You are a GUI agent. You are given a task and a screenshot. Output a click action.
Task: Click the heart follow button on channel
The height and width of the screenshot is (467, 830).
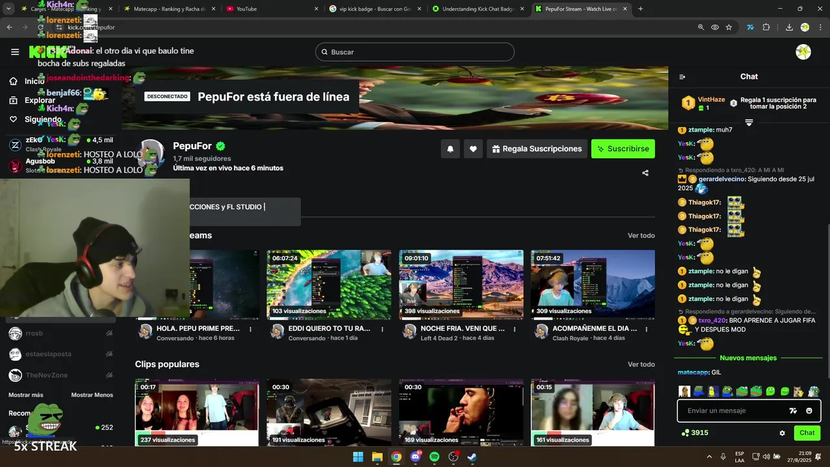point(473,149)
